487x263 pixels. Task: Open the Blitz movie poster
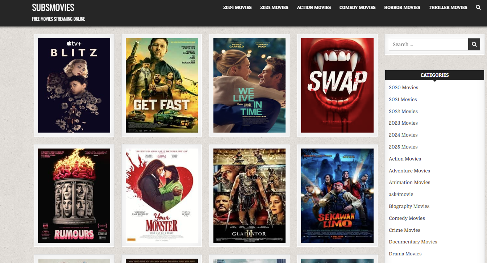point(74,85)
